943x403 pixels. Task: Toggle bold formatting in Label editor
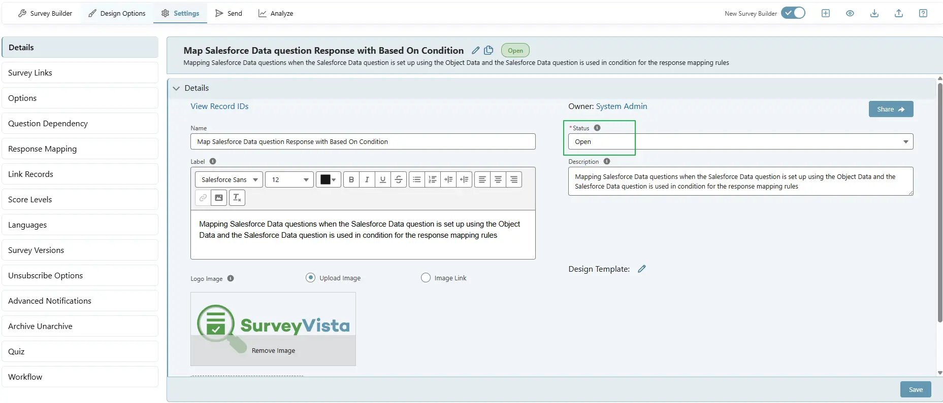pyautogui.click(x=351, y=179)
